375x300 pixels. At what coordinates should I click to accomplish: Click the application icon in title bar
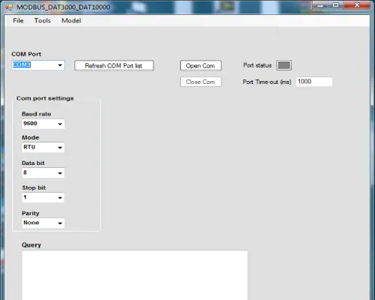tap(9, 7)
